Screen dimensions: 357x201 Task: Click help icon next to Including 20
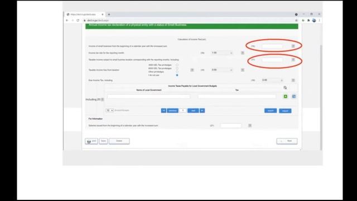(x=103, y=99)
